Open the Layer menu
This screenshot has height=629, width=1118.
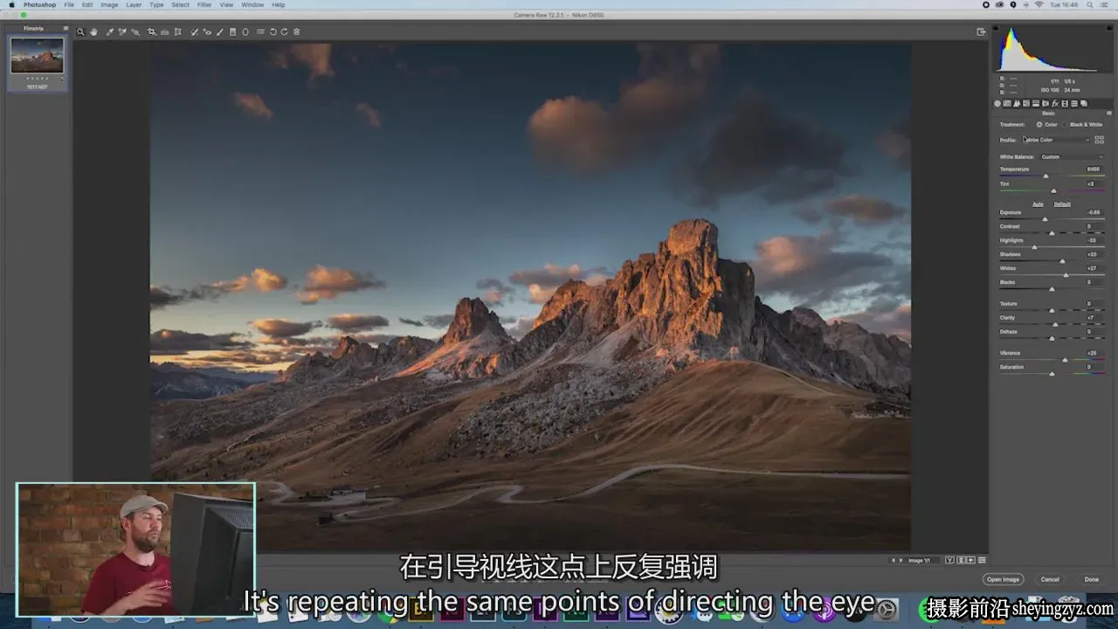pos(134,5)
